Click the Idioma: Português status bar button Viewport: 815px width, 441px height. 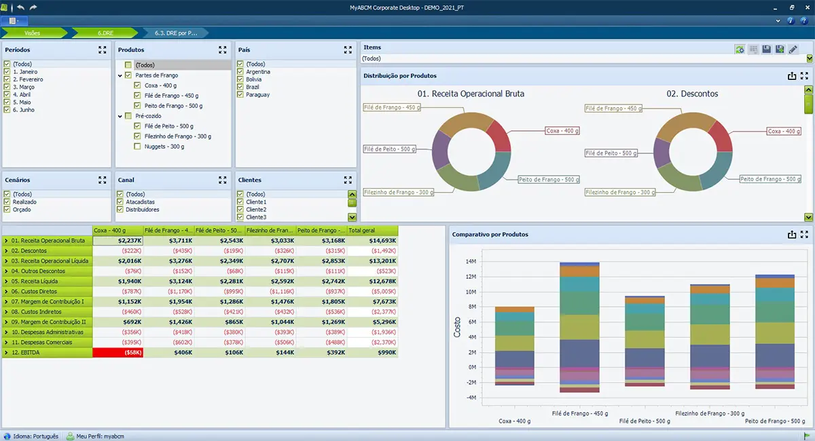[x=31, y=436]
